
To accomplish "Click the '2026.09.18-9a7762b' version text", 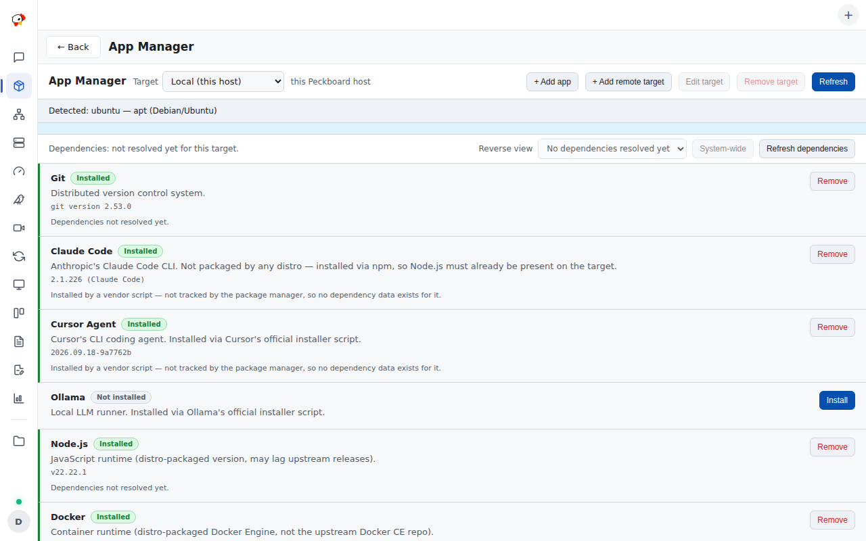I will 91,352.
